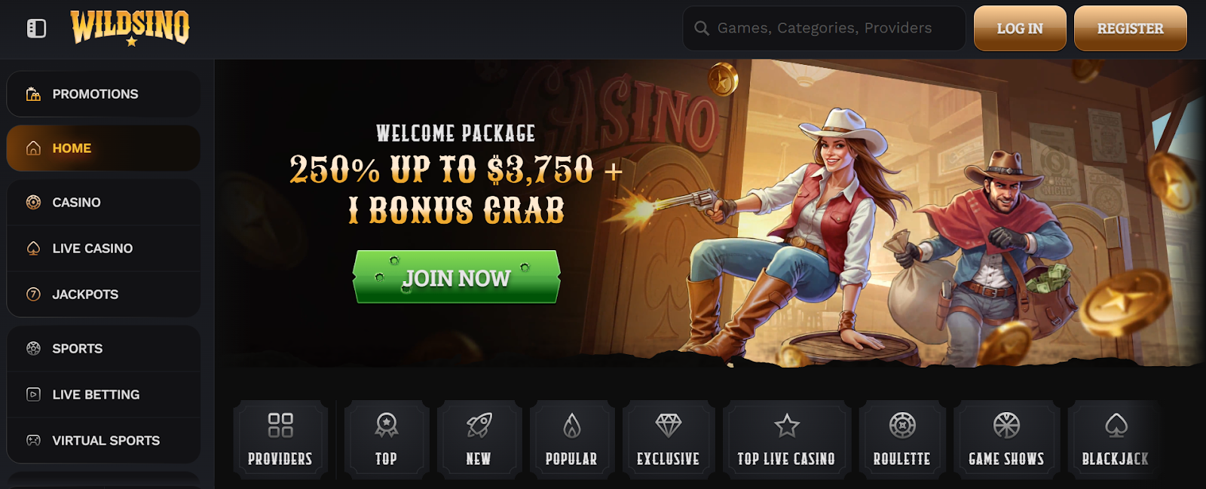Focus the Games, Categories, Providers search field
This screenshot has height=489, width=1206.
(x=824, y=29)
